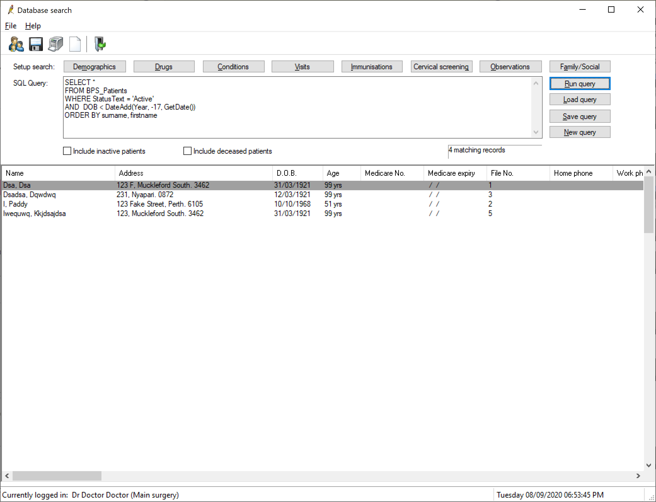Sort by the Age column header
The image size is (656, 502).
342,173
